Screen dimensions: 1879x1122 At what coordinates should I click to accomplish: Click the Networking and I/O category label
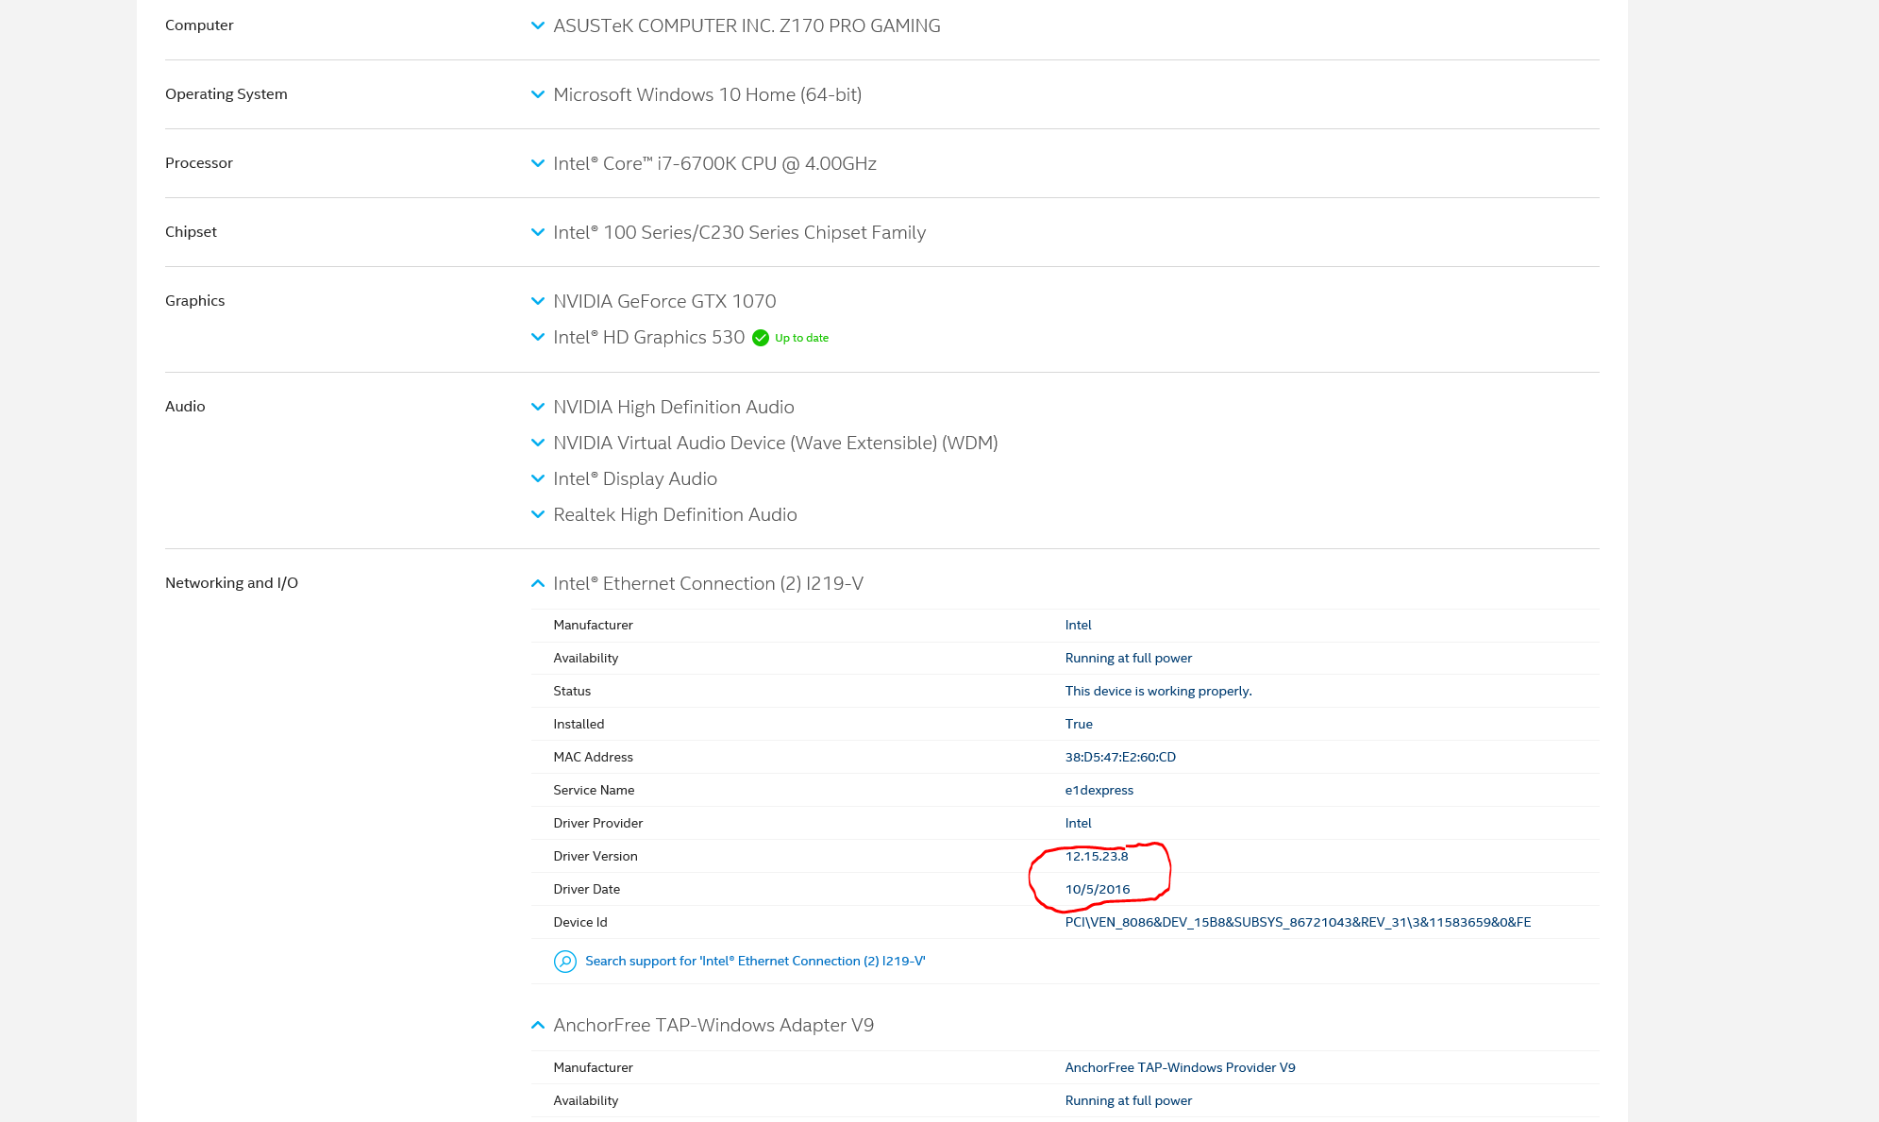point(231,582)
